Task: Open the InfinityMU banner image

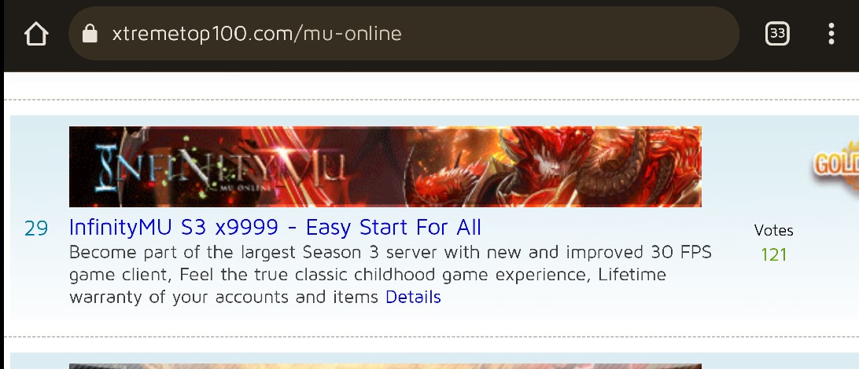Action: coord(385,166)
